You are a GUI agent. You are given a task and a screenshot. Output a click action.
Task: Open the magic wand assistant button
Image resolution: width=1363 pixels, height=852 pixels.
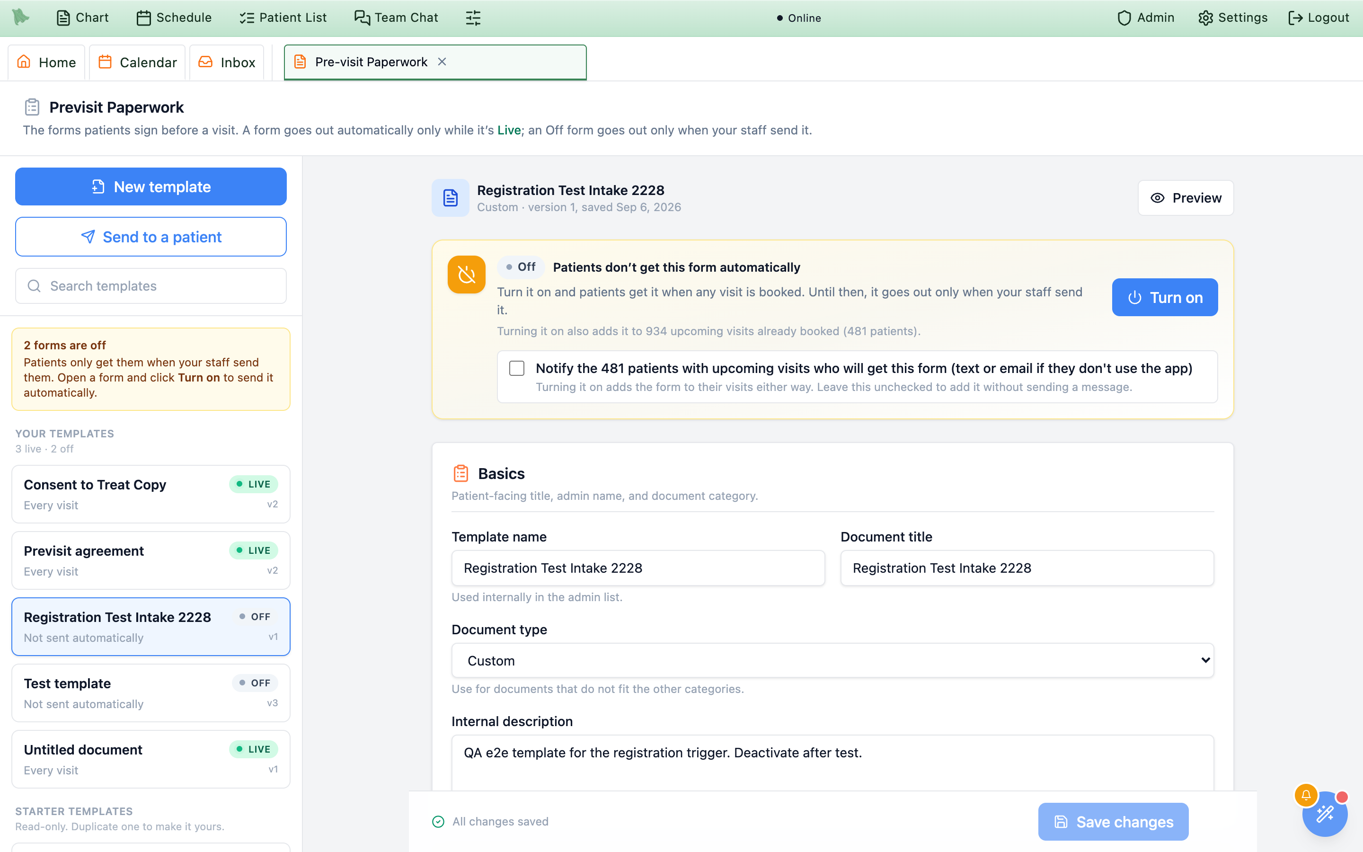coord(1325,814)
